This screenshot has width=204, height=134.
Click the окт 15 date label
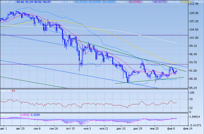[x=70, y=129]
